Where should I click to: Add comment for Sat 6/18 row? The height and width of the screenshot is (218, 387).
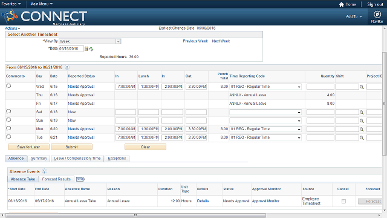pos(8,111)
